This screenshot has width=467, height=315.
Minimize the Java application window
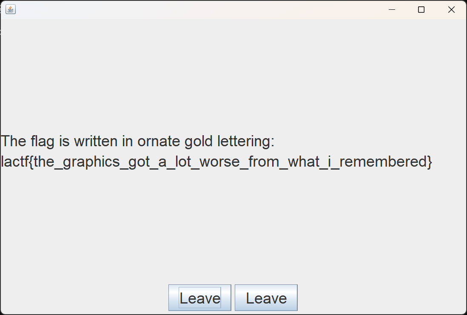tap(392, 9)
